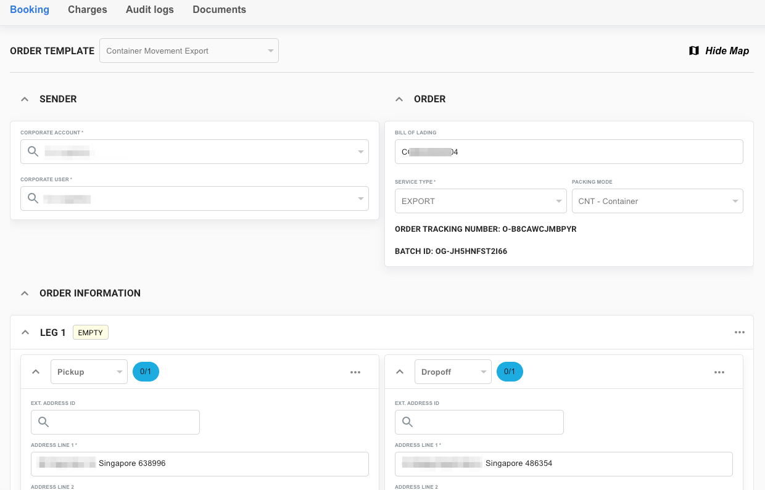This screenshot has height=490, width=765.
Task: Click the Dropoff Ext. Address search icon
Action: (407, 422)
